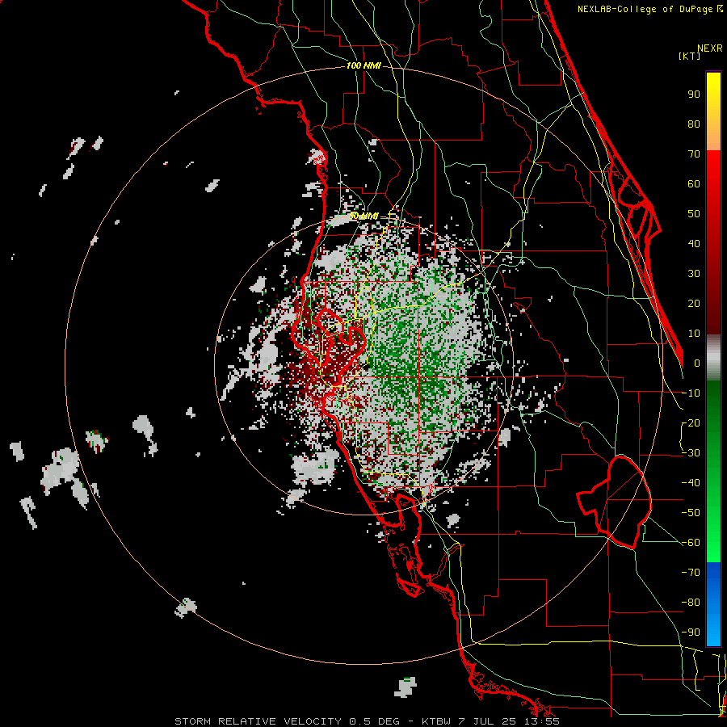
Task: Click the positive 60 value on the velocity scale
Action: tap(694, 184)
